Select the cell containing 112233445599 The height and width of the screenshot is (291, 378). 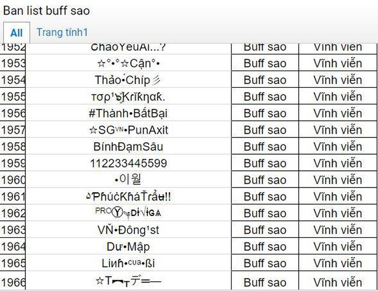[x=128, y=163]
